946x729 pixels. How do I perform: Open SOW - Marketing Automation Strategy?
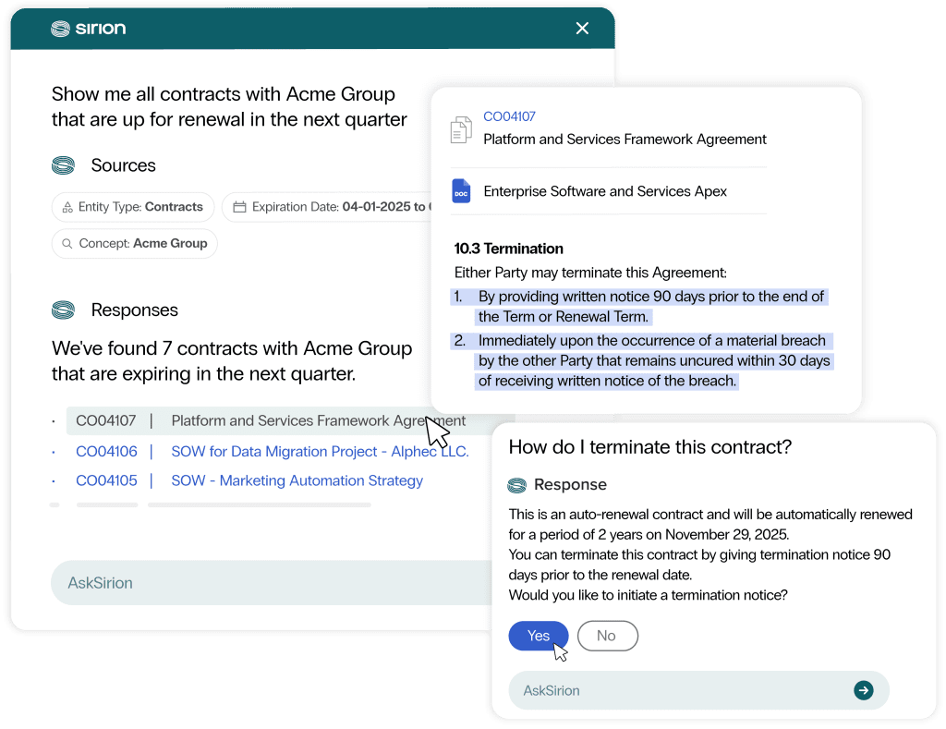pyautogui.click(x=297, y=480)
